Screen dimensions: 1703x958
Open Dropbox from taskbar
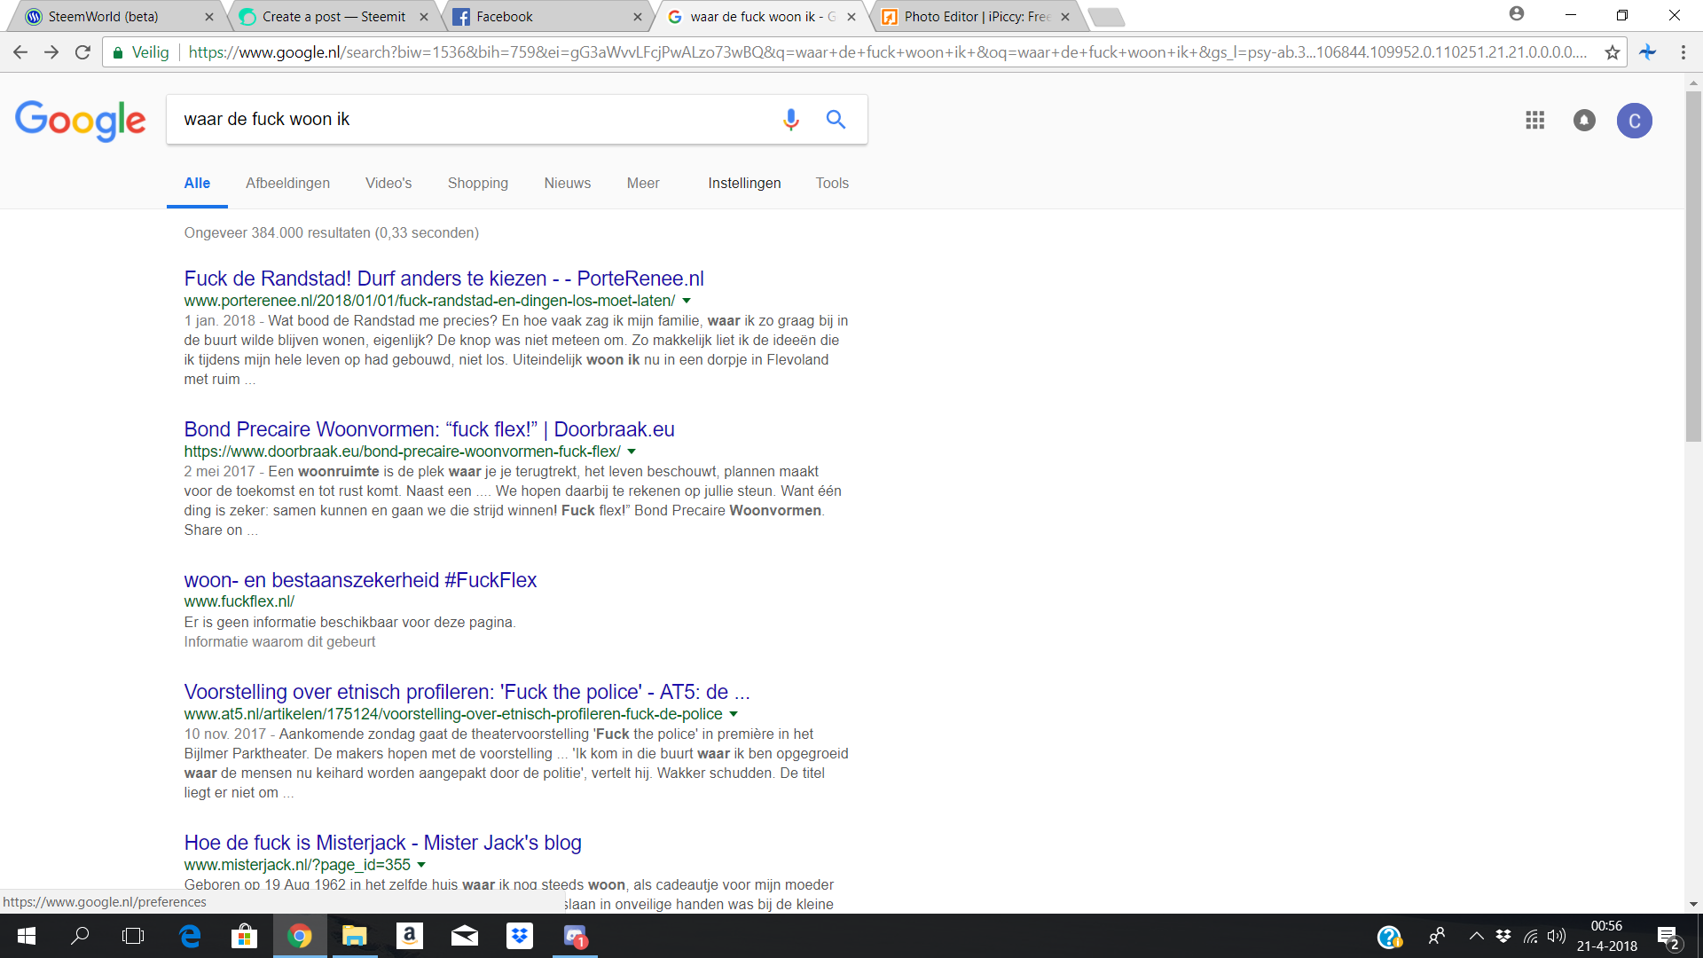[520, 936]
